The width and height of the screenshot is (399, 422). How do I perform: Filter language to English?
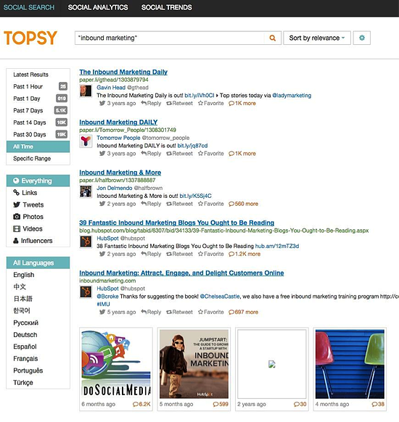coord(24,275)
